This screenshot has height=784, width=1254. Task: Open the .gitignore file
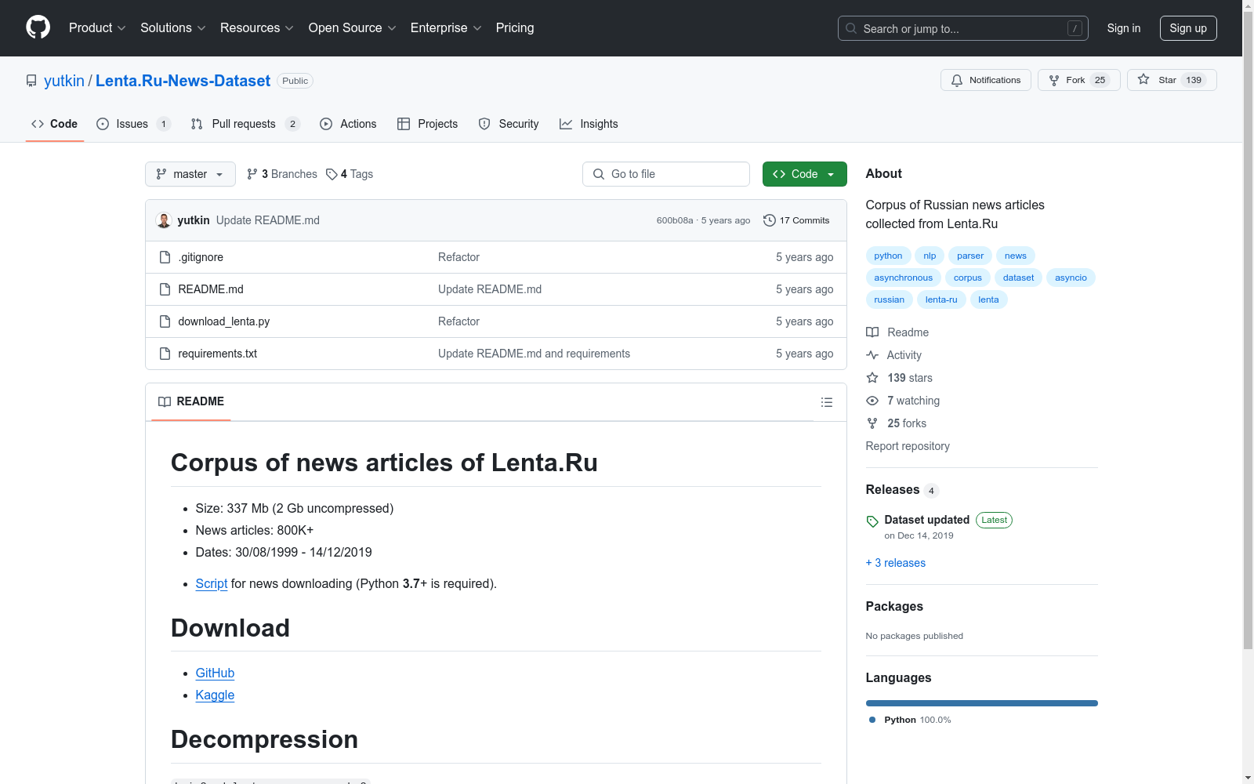point(201,257)
